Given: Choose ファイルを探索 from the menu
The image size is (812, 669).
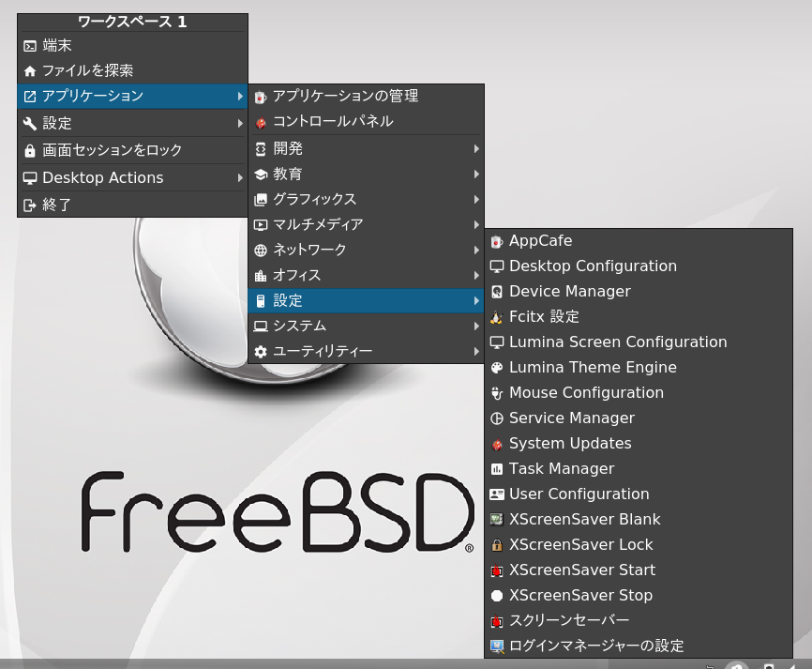Looking at the screenshot, I should click(132, 70).
